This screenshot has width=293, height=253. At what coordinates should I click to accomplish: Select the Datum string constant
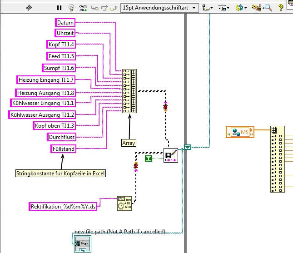65,22
